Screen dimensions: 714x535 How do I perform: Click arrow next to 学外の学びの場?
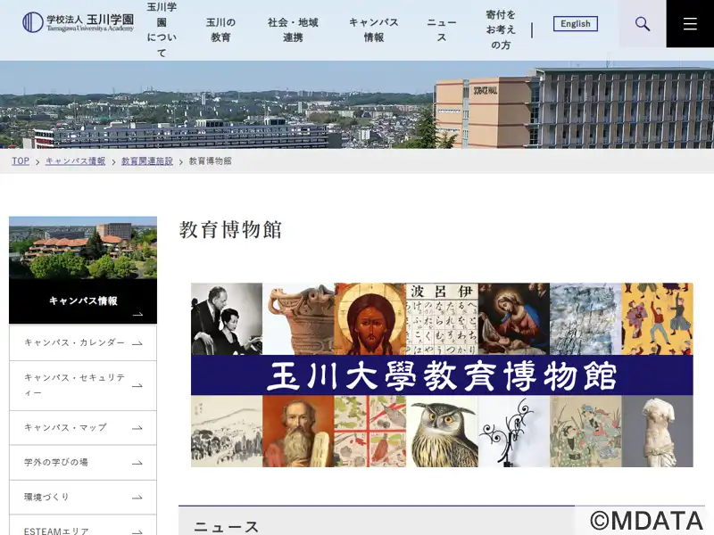137,463
